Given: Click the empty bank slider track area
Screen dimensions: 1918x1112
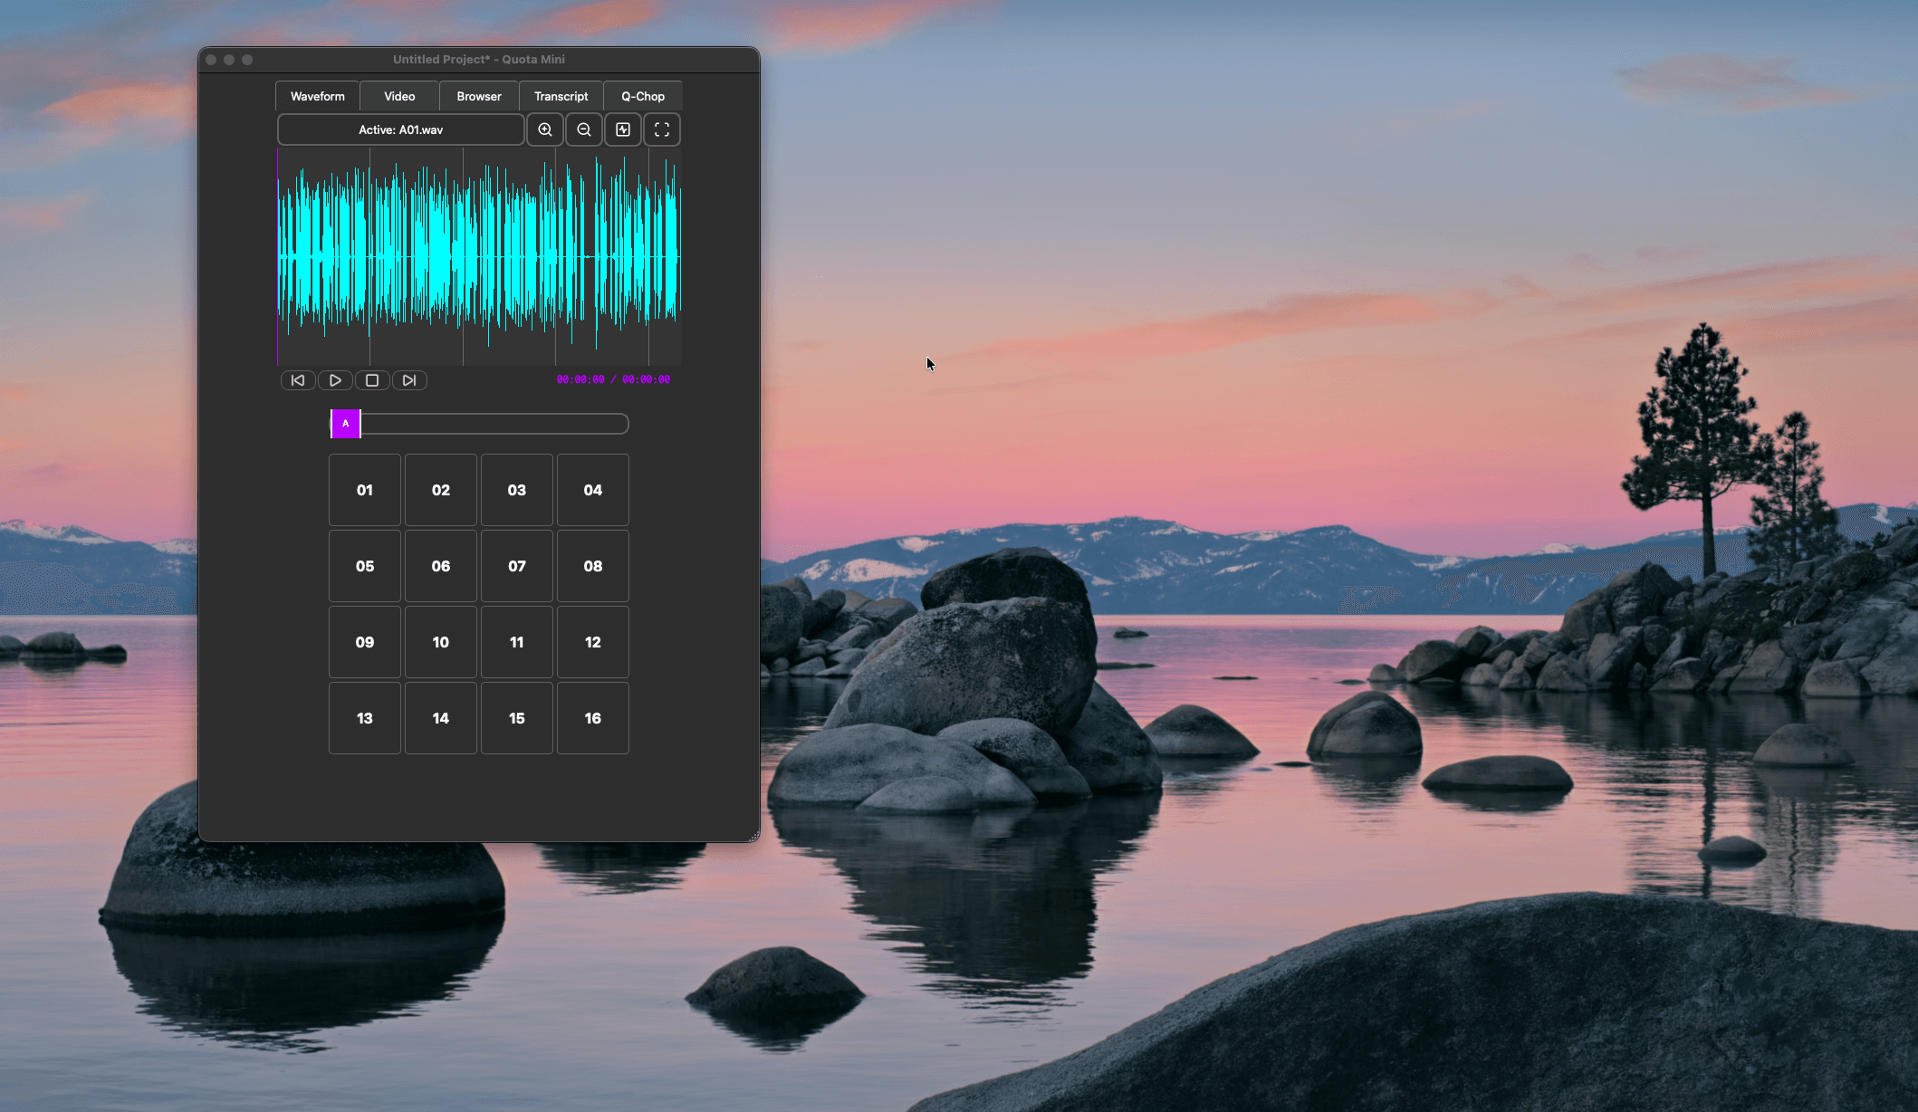Looking at the screenshot, I should click(x=494, y=424).
